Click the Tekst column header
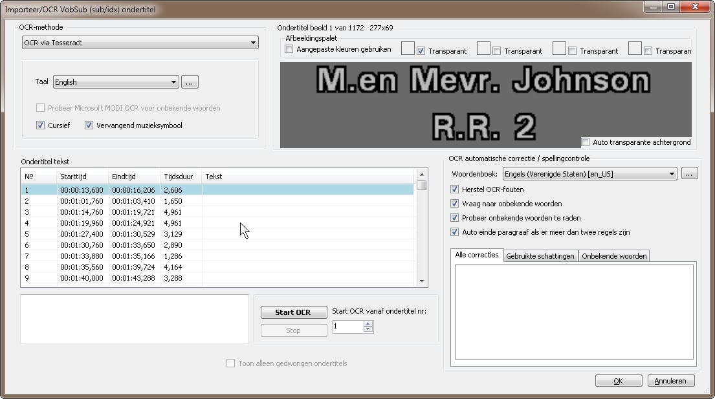The height and width of the screenshot is (399, 715). pos(308,177)
